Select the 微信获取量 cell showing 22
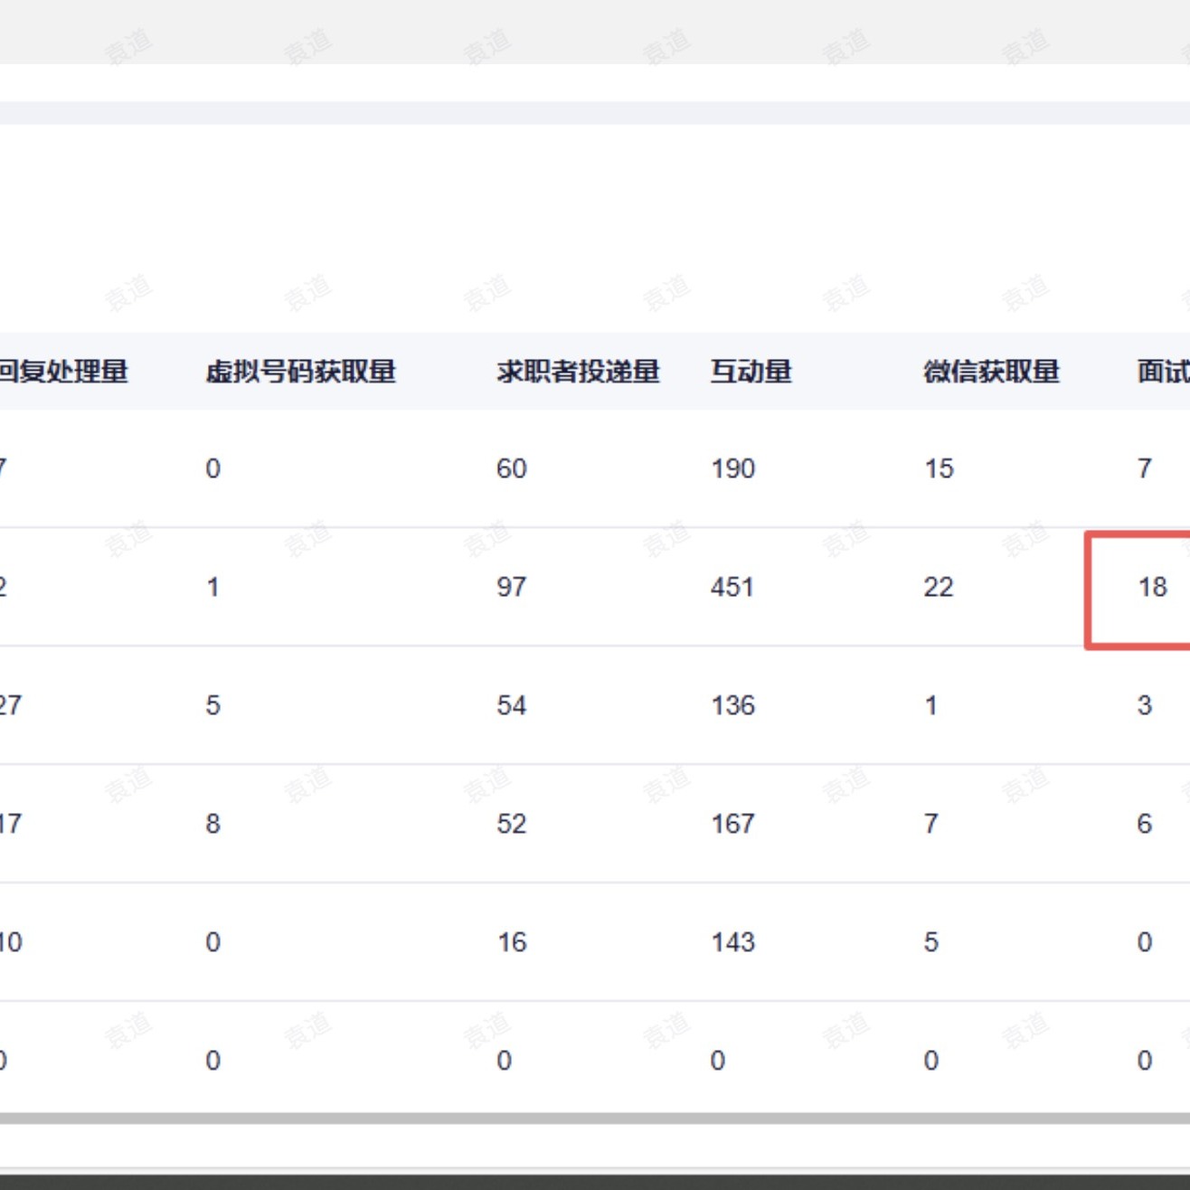Viewport: 1190px width, 1190px height. coord(938,588)
